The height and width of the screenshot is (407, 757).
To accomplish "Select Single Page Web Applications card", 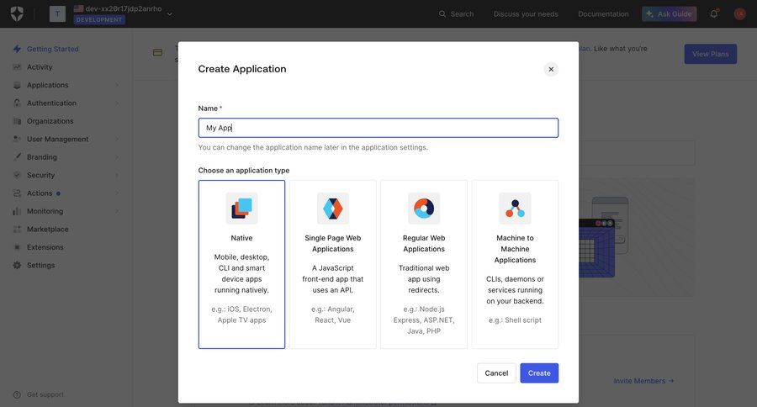I will click(332, 264).
